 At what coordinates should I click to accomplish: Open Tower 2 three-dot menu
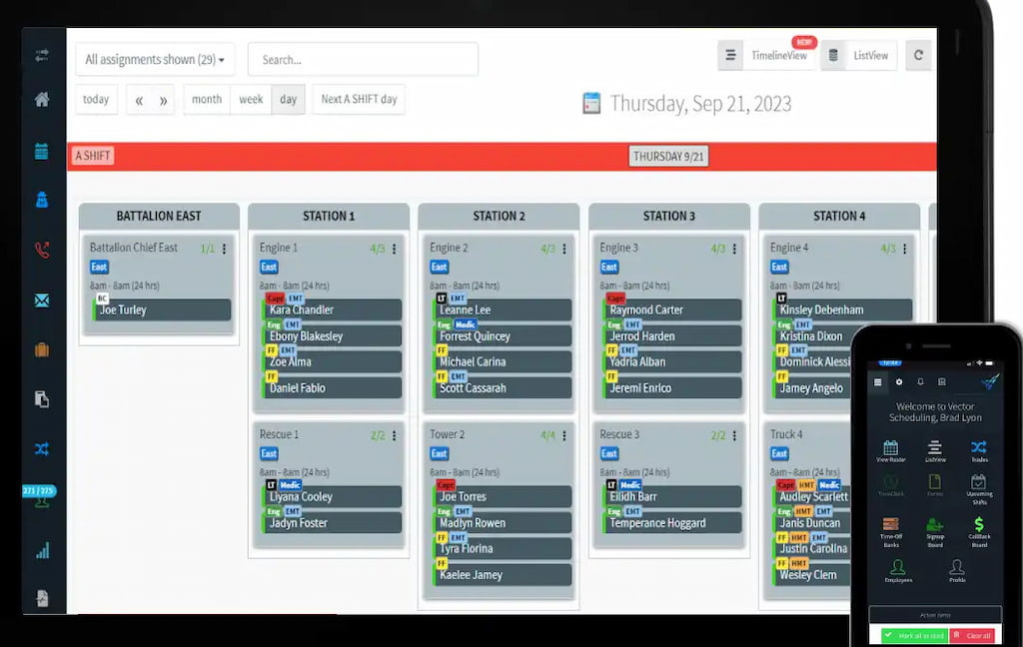[564, 435]
